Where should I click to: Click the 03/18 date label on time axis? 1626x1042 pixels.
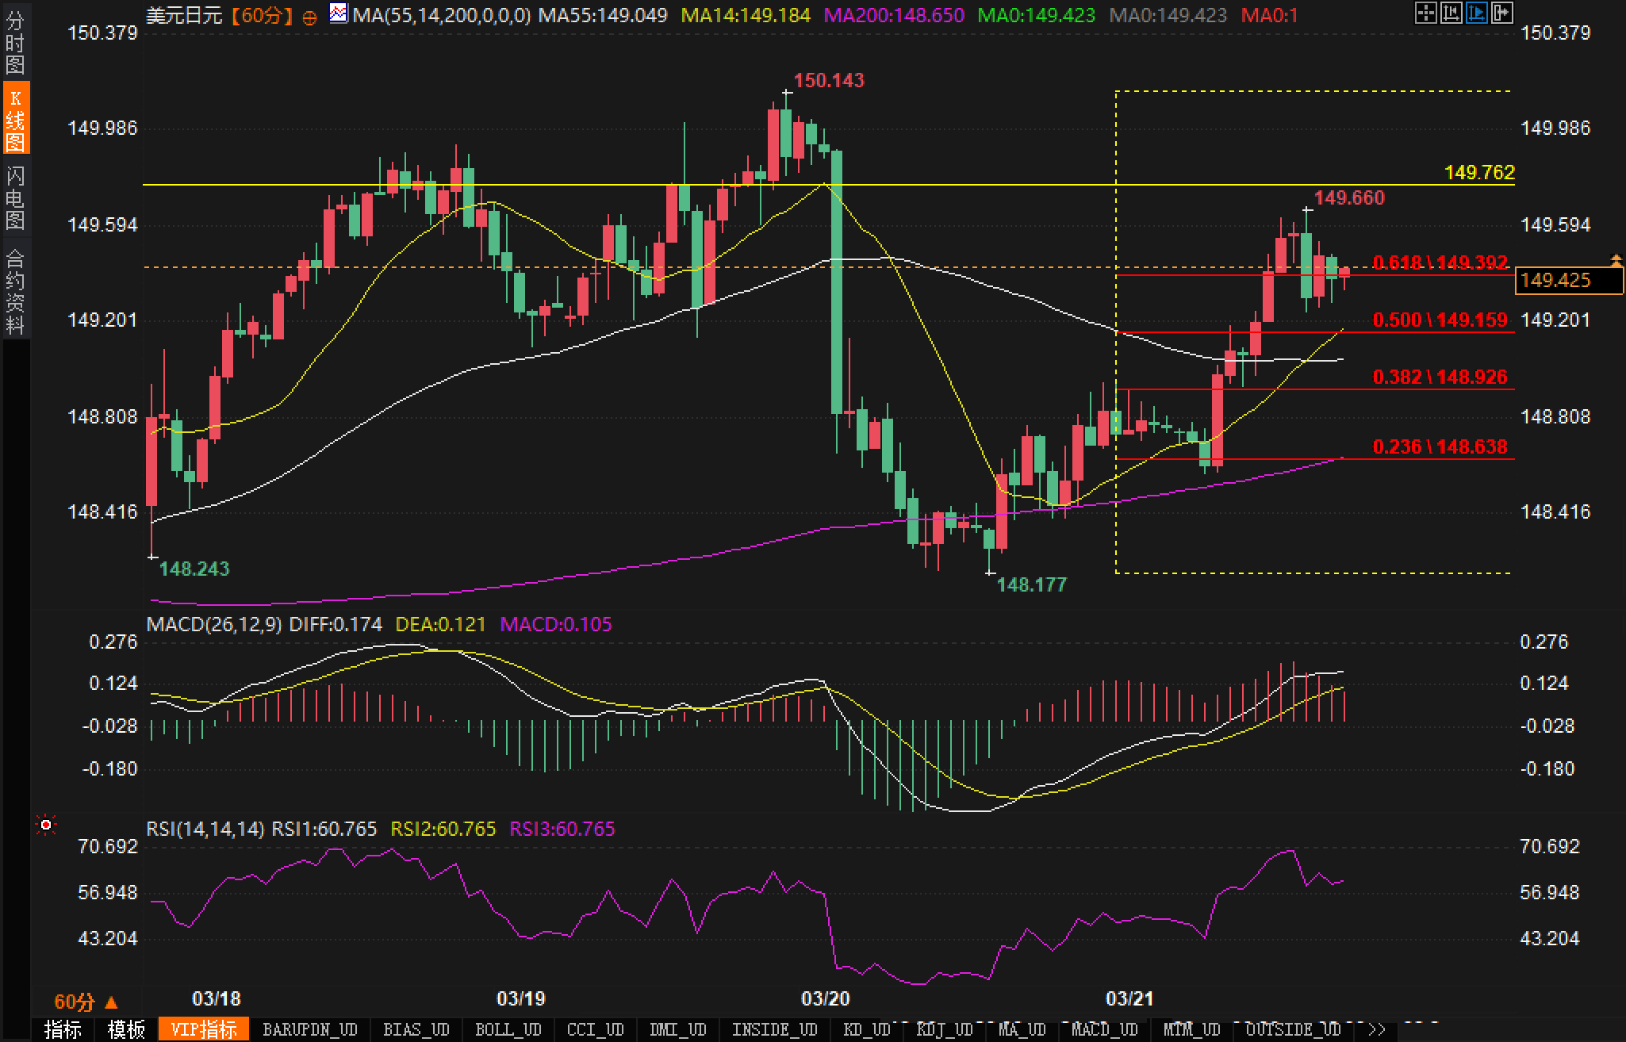pos(217,998)
